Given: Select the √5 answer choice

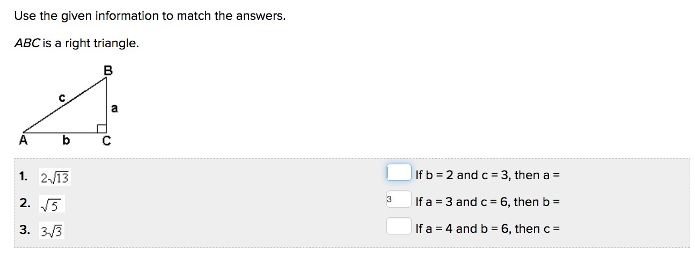Looking at the screenshot, I should [x=53, y=204].
